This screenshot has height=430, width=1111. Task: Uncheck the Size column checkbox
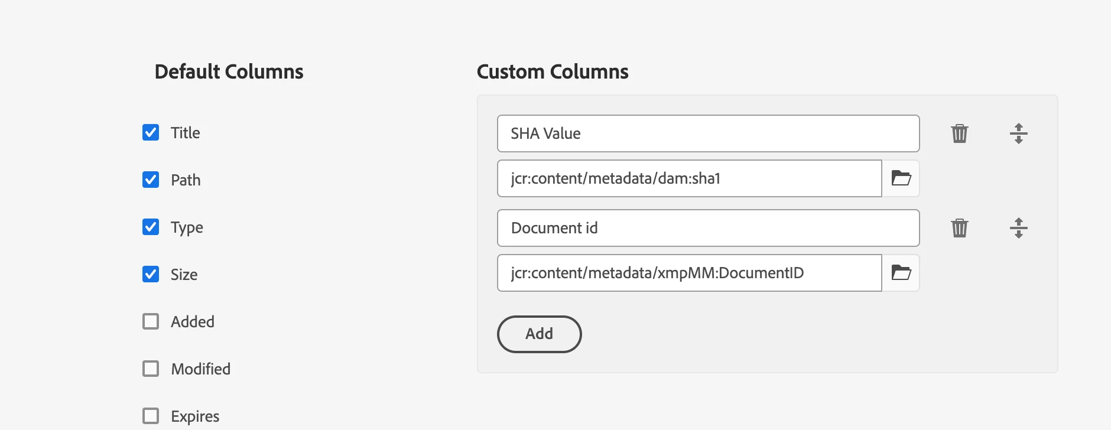(x=151, y=274)
